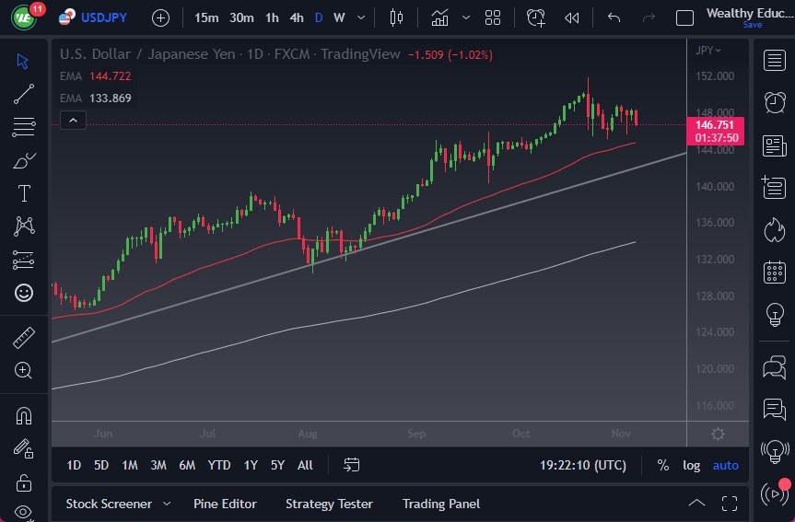The width and height of the screenshot is (795, 522).
Task: Open the JPY currency dropdown
Action: 708,50
